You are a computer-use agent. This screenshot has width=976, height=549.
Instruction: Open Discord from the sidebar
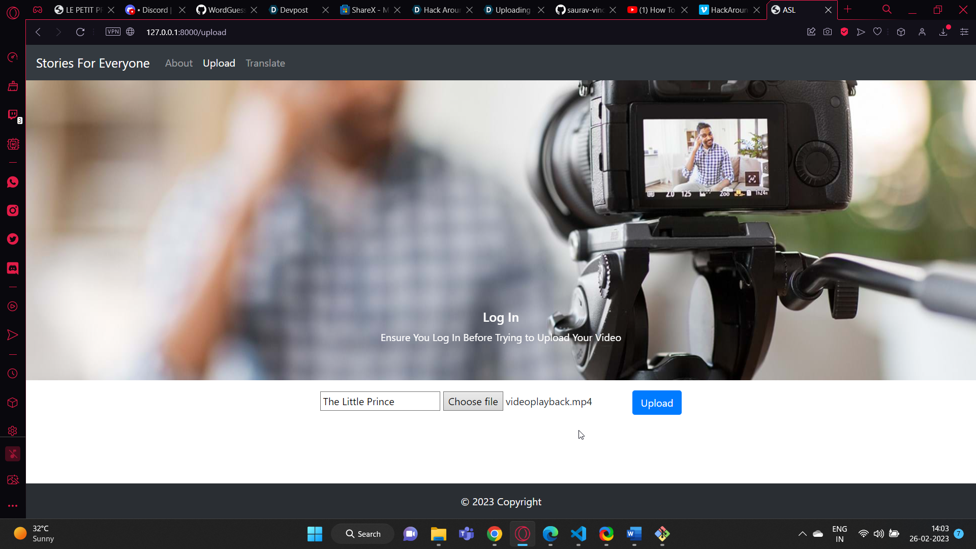pos(13,268)
